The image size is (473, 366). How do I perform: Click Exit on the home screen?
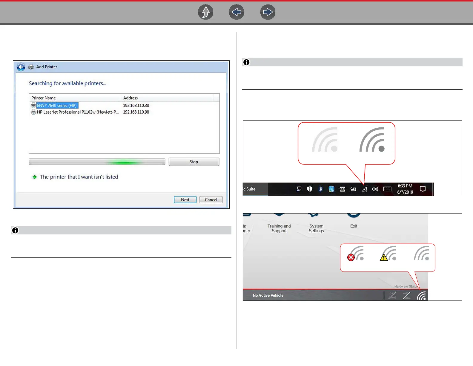click(354, 226)
